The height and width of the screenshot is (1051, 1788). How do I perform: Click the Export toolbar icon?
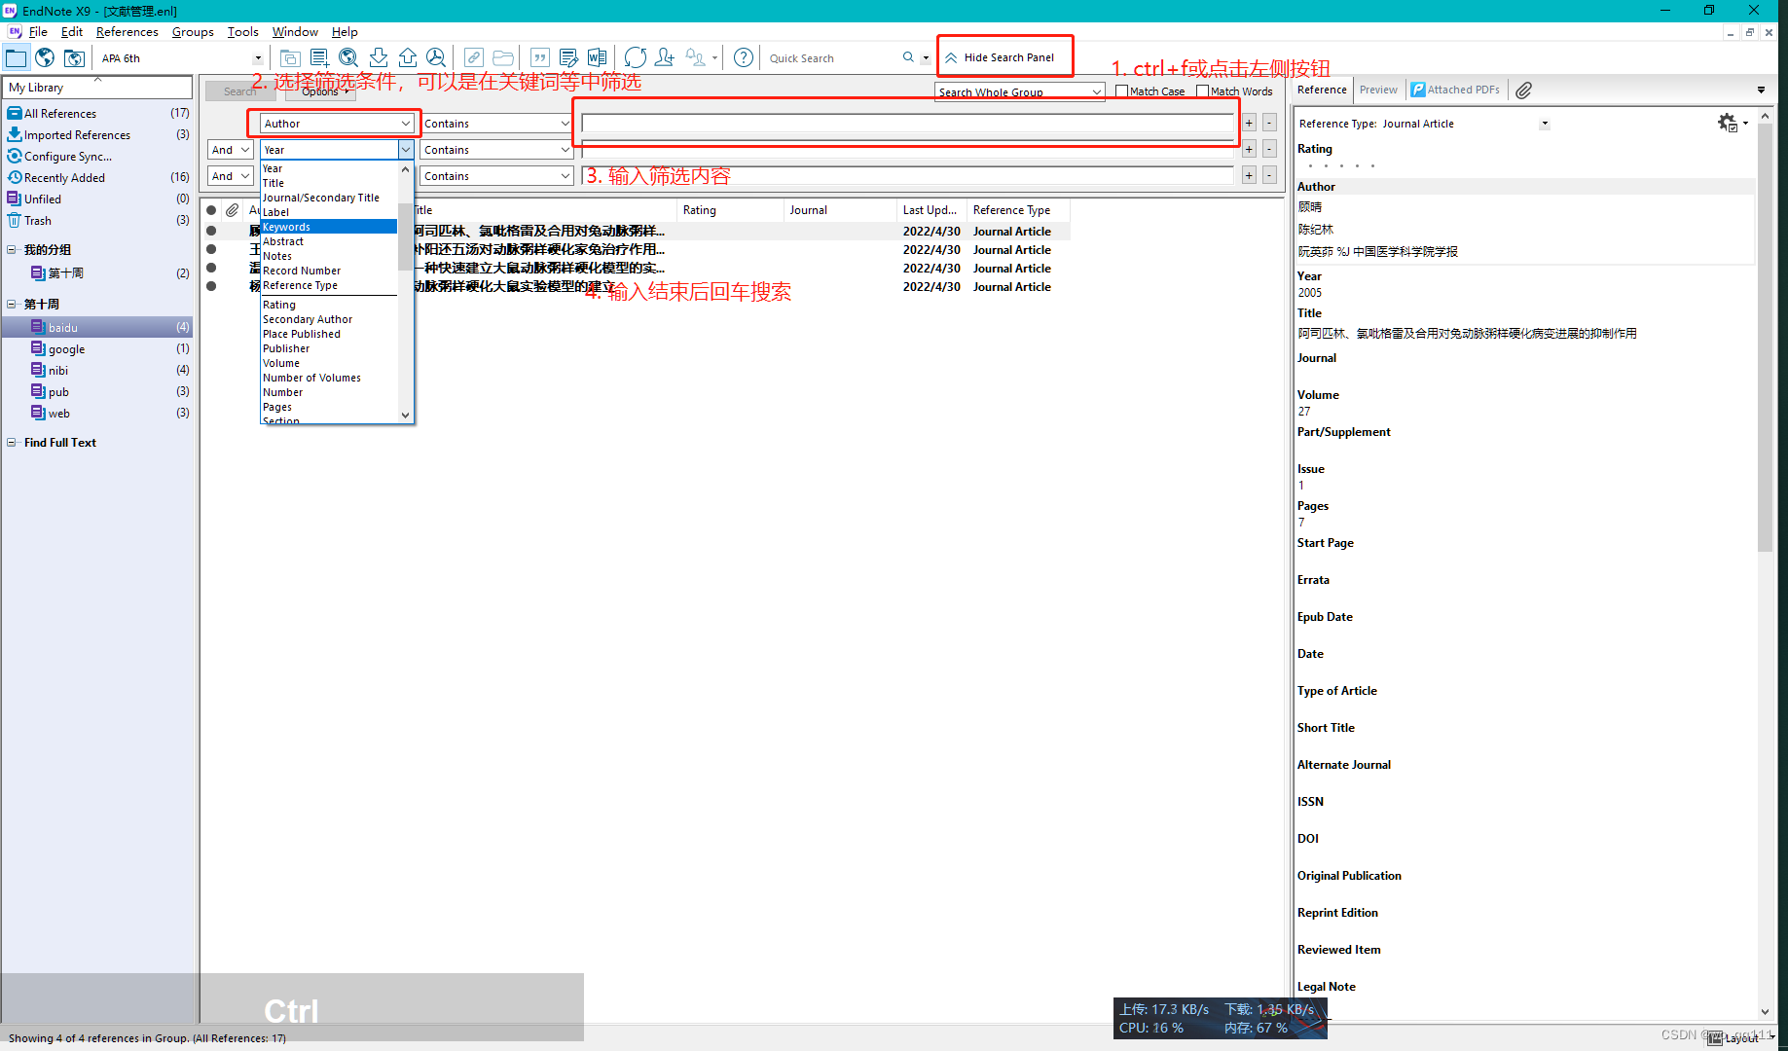coord(408,58)
